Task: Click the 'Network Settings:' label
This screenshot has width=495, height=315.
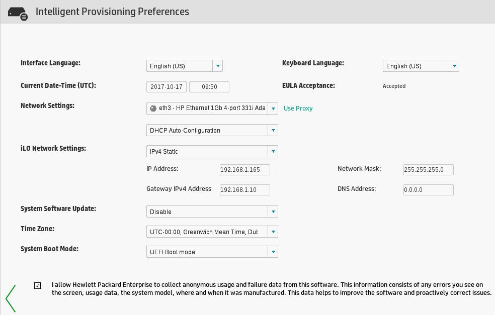Action: coord(47,106)
